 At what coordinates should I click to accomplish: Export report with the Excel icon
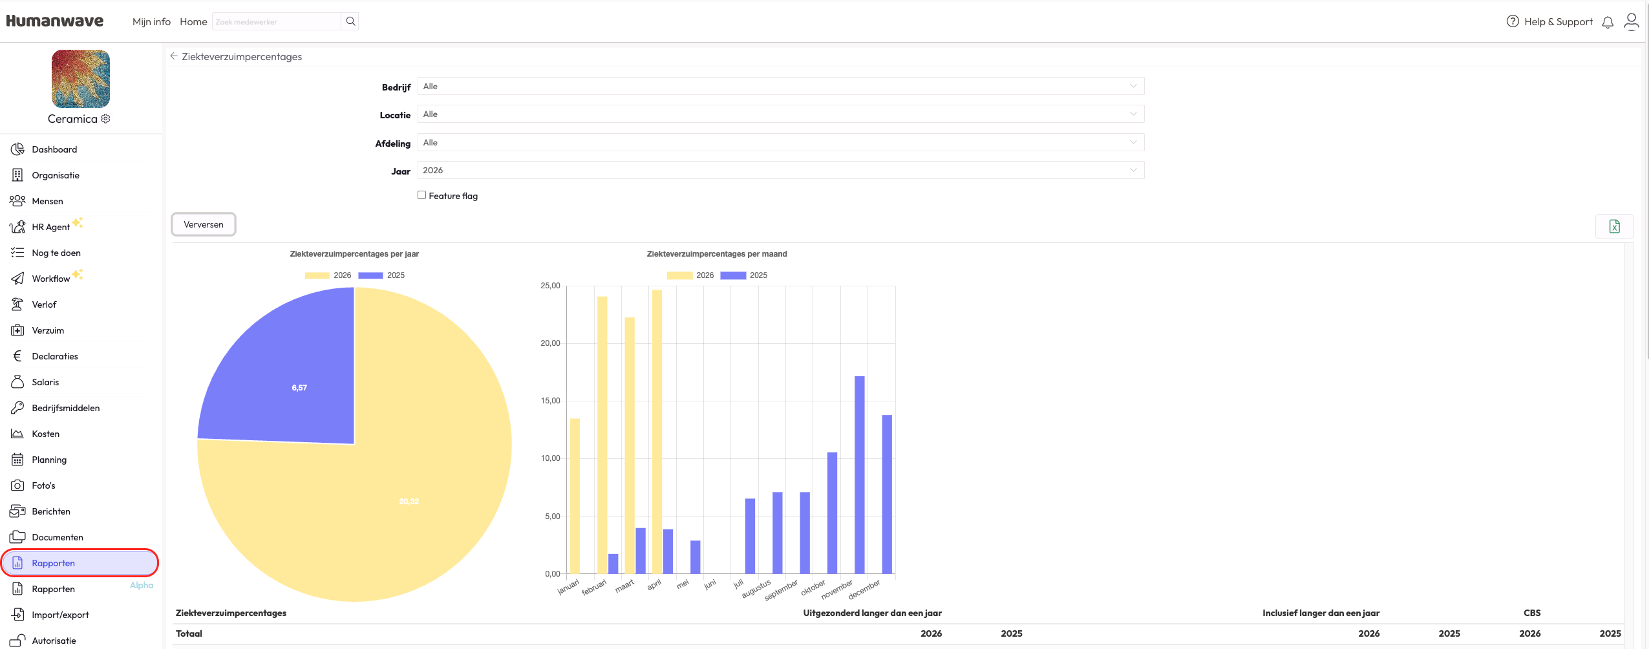point(1614,226)
